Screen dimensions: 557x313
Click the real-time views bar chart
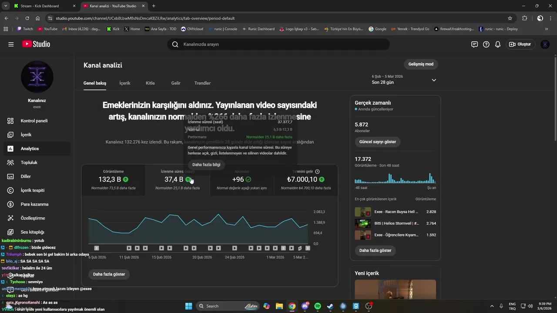tap(395, 178)
